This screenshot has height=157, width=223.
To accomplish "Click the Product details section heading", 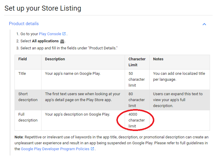I will 24,24.
